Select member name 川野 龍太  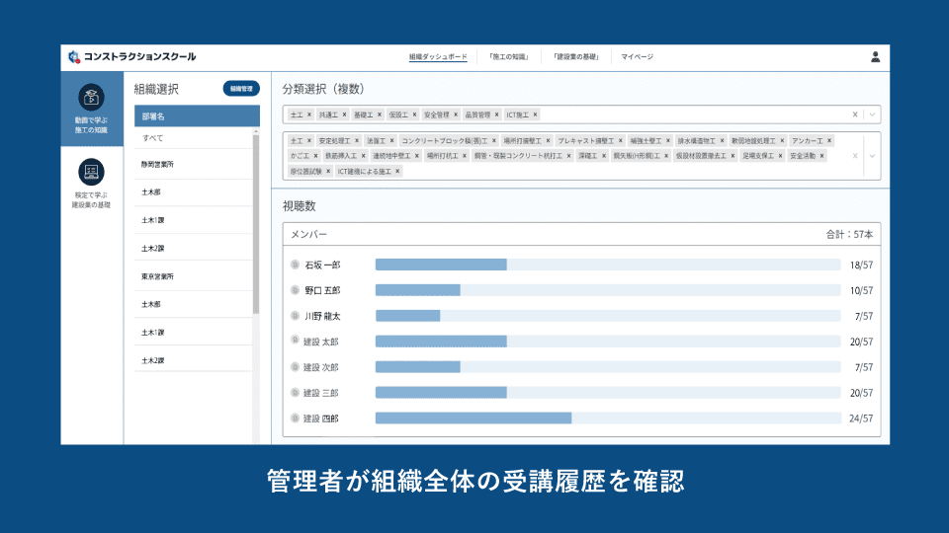tap(322, 316)
